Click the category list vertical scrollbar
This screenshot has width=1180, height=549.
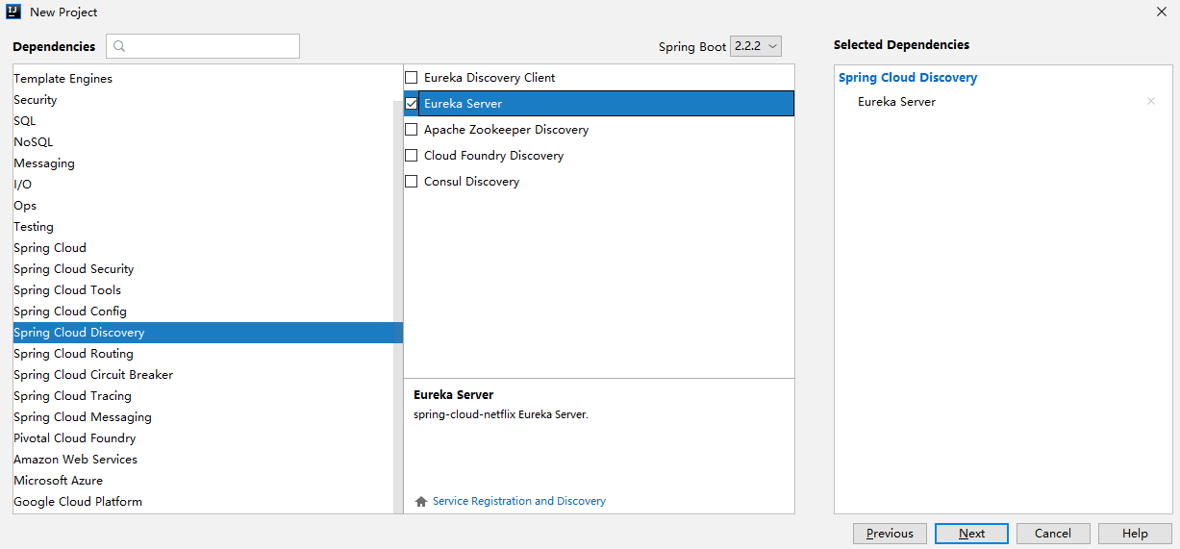click(399, 308)
